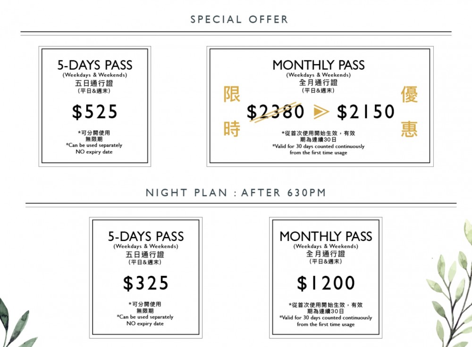Select the discounted $2150 monthly price
The height and width of the screenshot is (347, 472).
[366, 112]
